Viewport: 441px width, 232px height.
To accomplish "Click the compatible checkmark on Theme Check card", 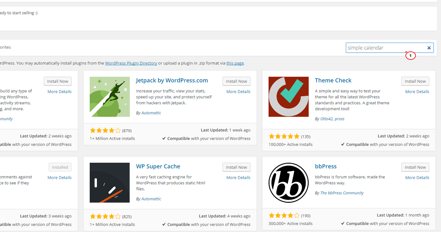I will pyautogui.click(x=343, y=144).
